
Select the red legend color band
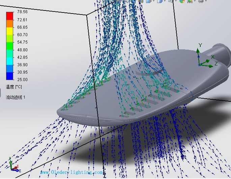9,16
